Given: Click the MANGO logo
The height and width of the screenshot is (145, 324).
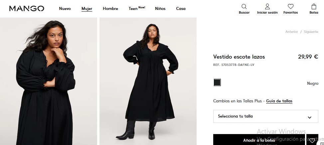Looking at the screenshot, I should [x=27, y=9].
